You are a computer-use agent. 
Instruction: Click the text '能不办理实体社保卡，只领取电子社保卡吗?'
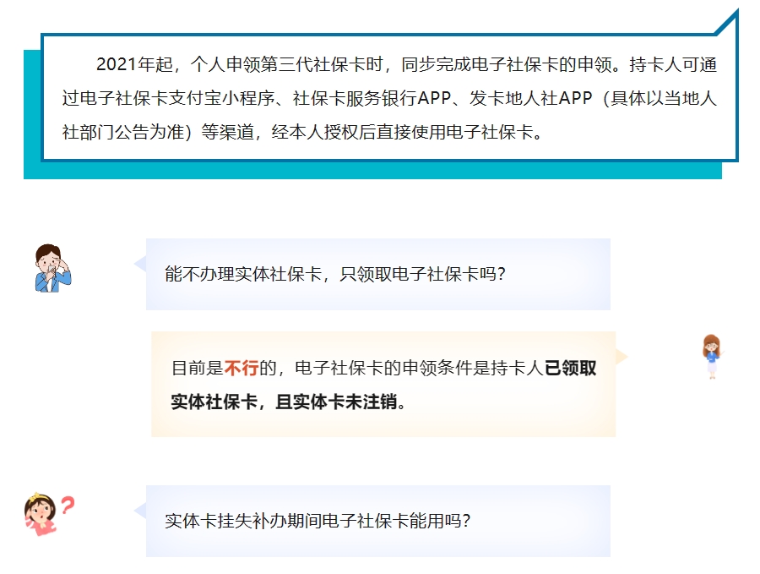[335, 274]
